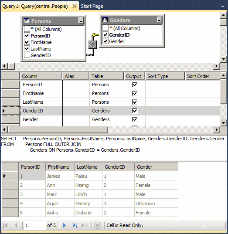The image size is (228, 234).
Task: Click the infinity join endpoint icon
Action: [x=90, y=55]
